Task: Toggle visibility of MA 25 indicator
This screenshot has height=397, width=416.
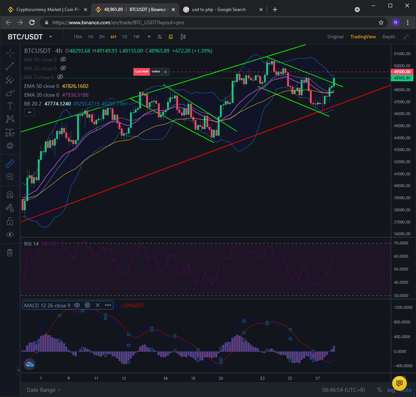Action: click(63, 68)
